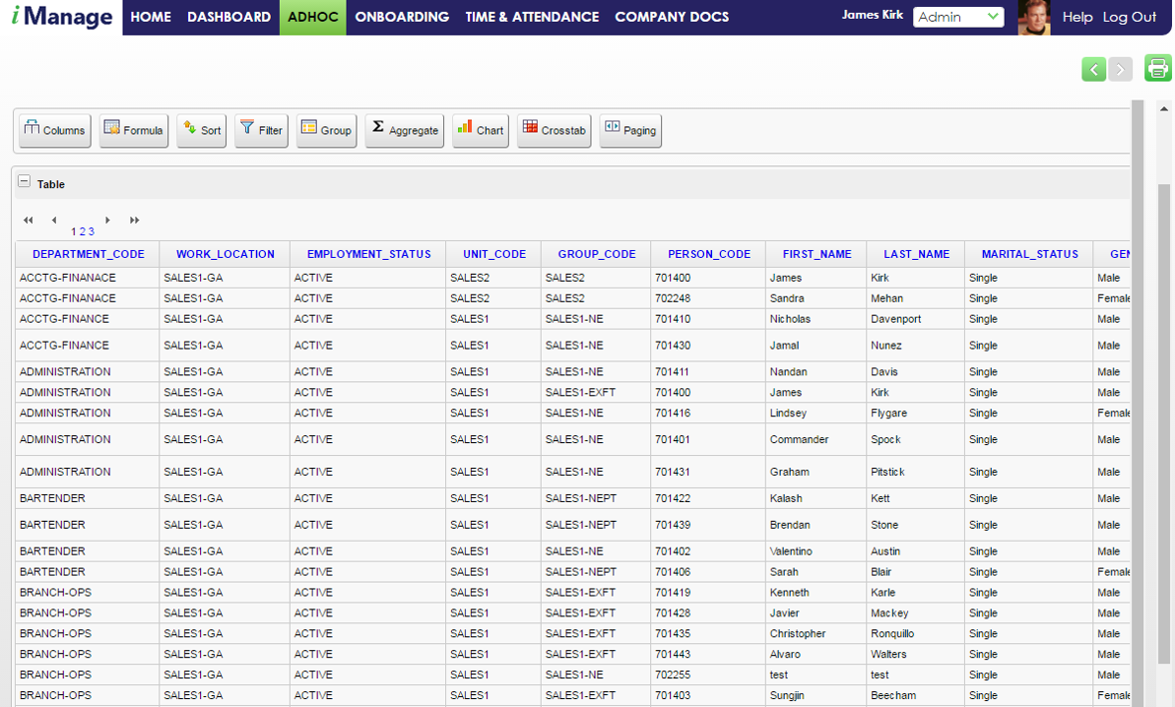Viewport: 1175px width, 707px height.
Task: Create a Chart from the toolbar
Action: click(481, 130)
